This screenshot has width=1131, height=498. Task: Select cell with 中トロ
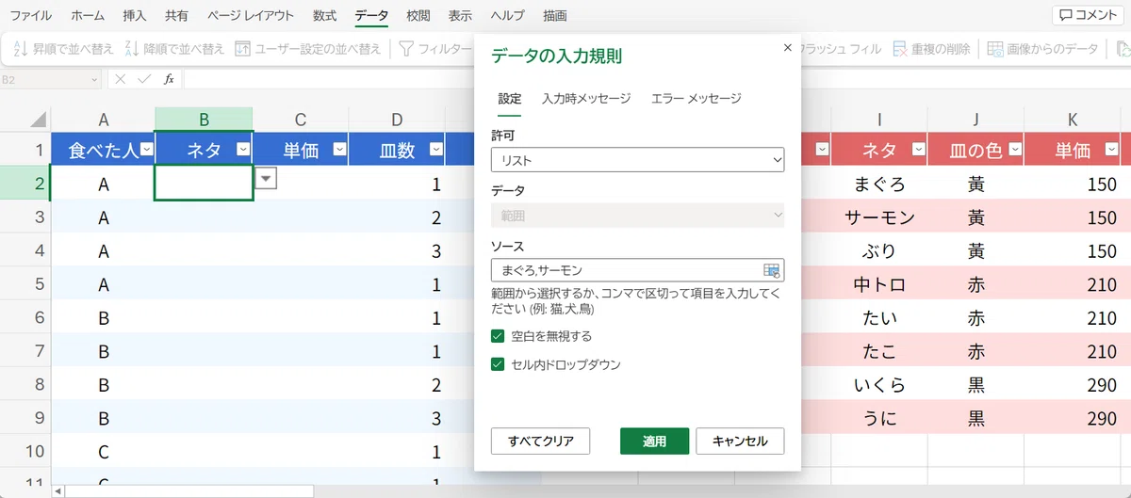878,284
